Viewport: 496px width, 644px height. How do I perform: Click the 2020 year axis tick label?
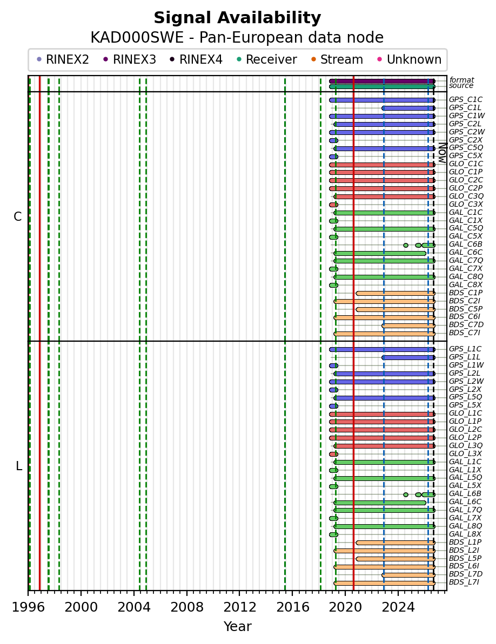click(x=345, y=607)
